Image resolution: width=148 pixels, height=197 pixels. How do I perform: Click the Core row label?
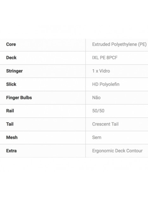pyautogui.click(x=11, y=44)
